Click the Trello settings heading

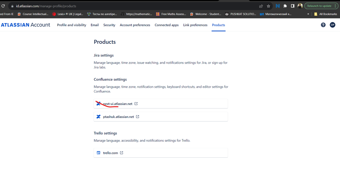[x=106, y=133]
